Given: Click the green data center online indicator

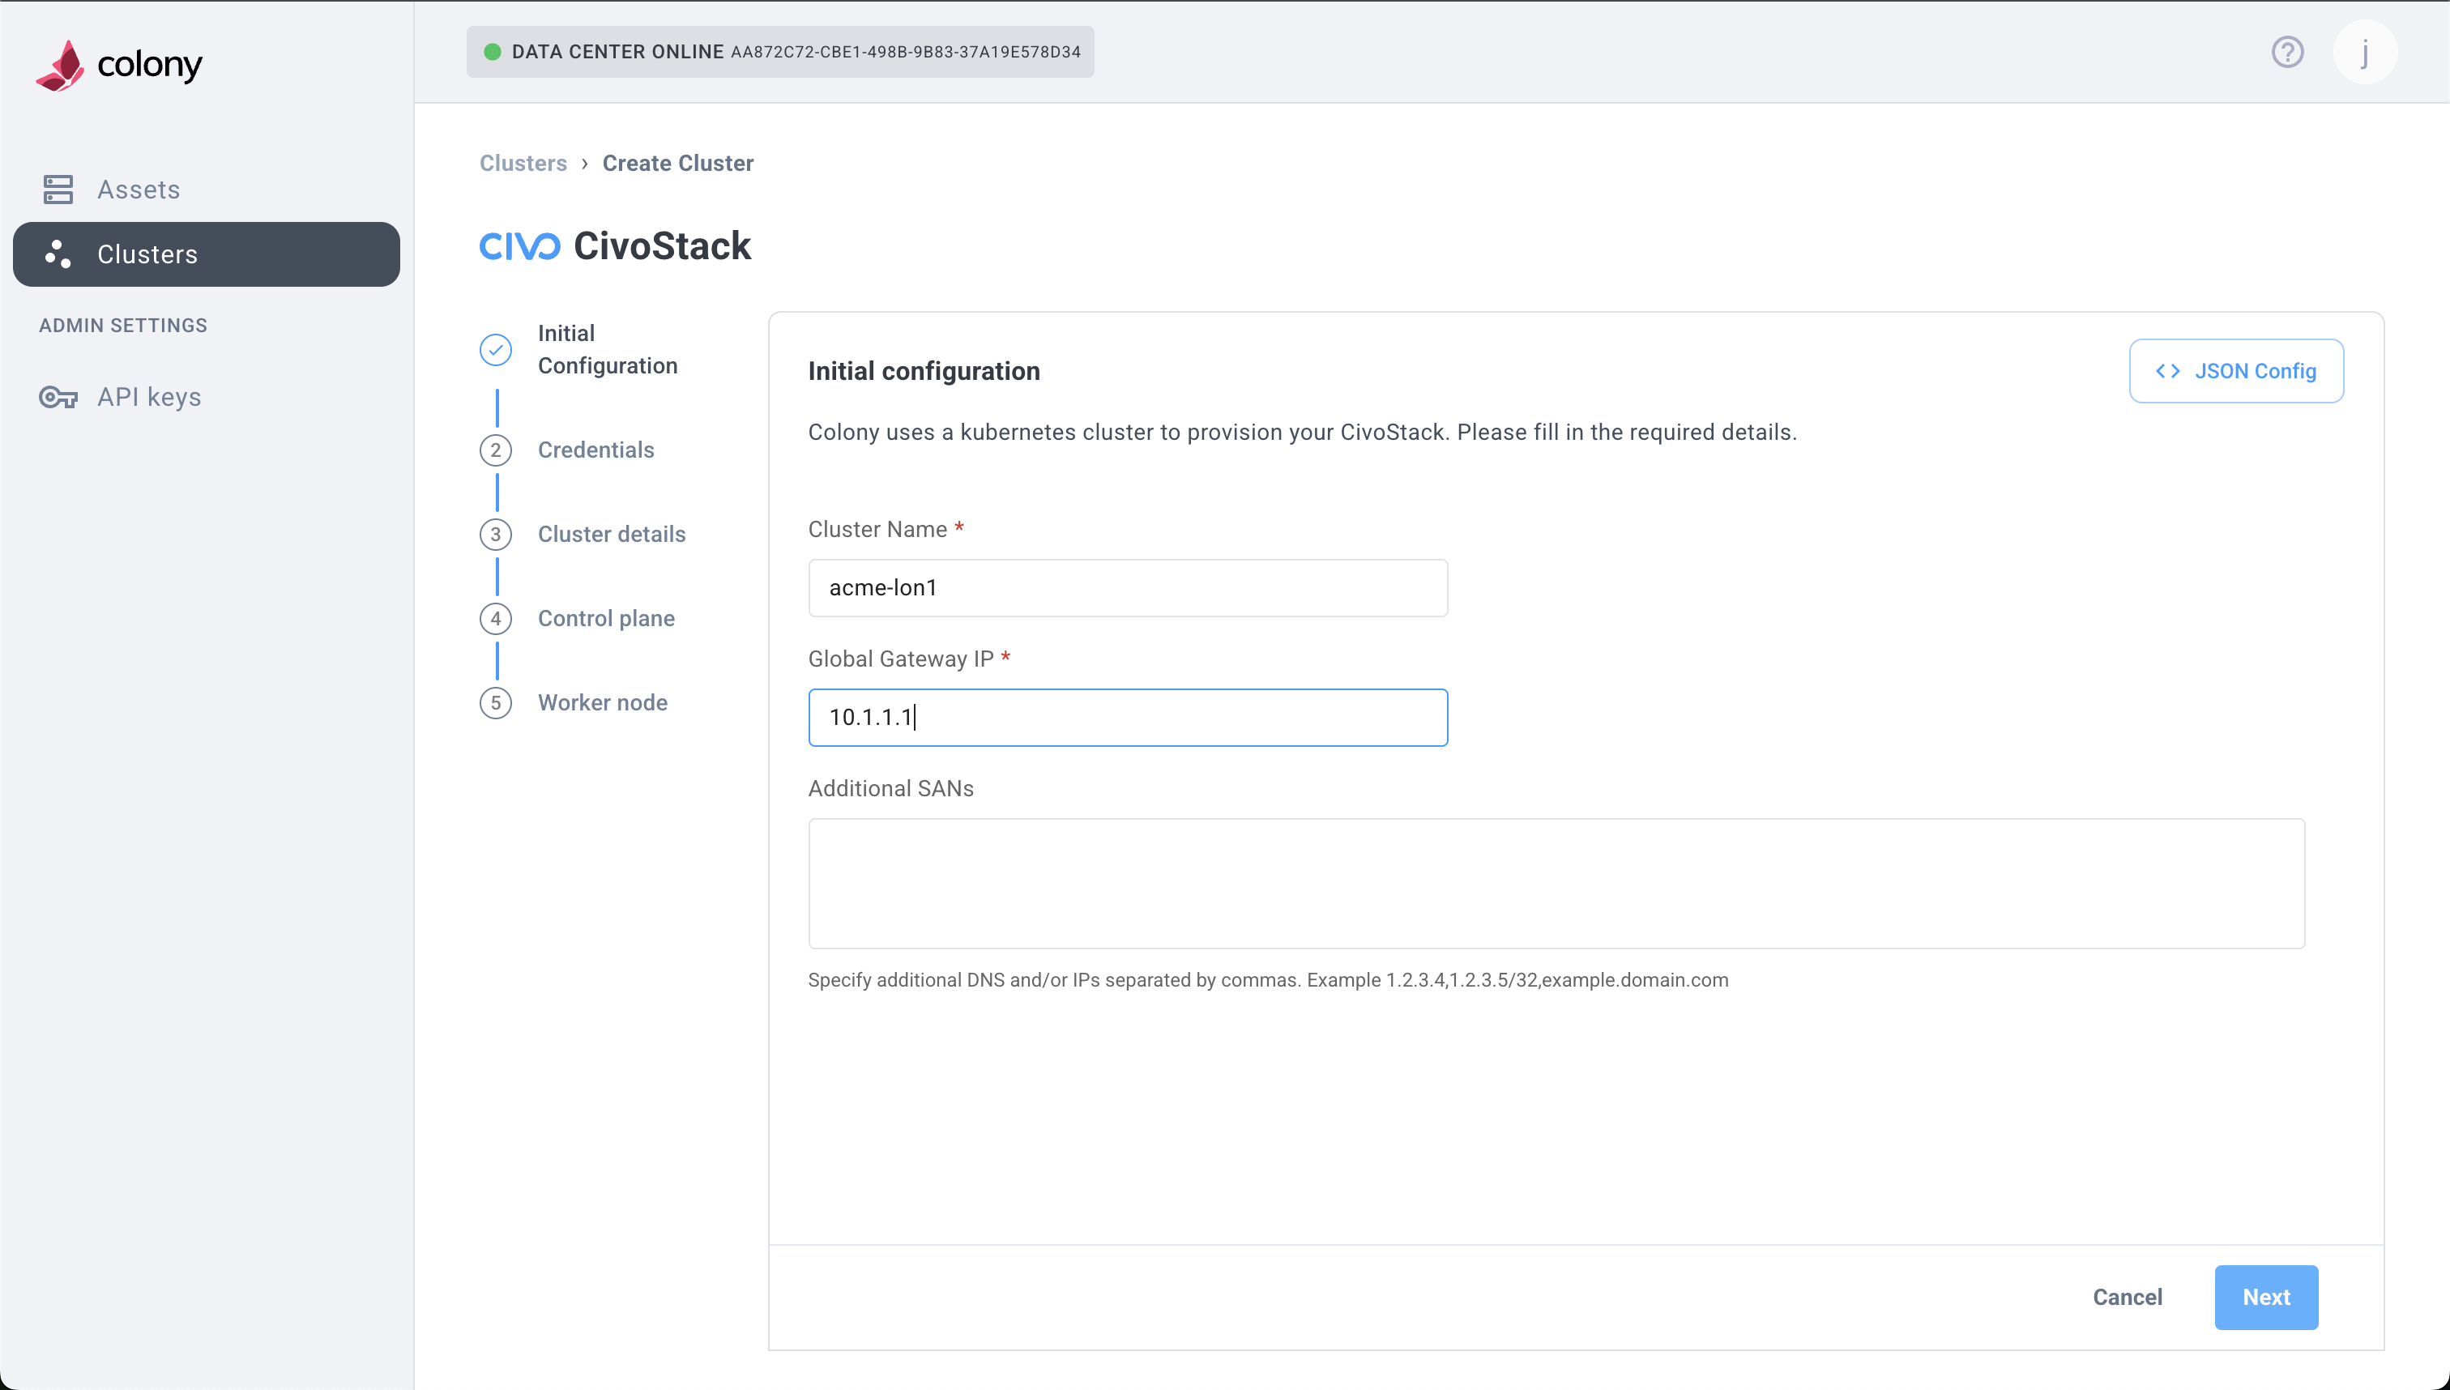Looking at the screenshot, I should [493, 52].
